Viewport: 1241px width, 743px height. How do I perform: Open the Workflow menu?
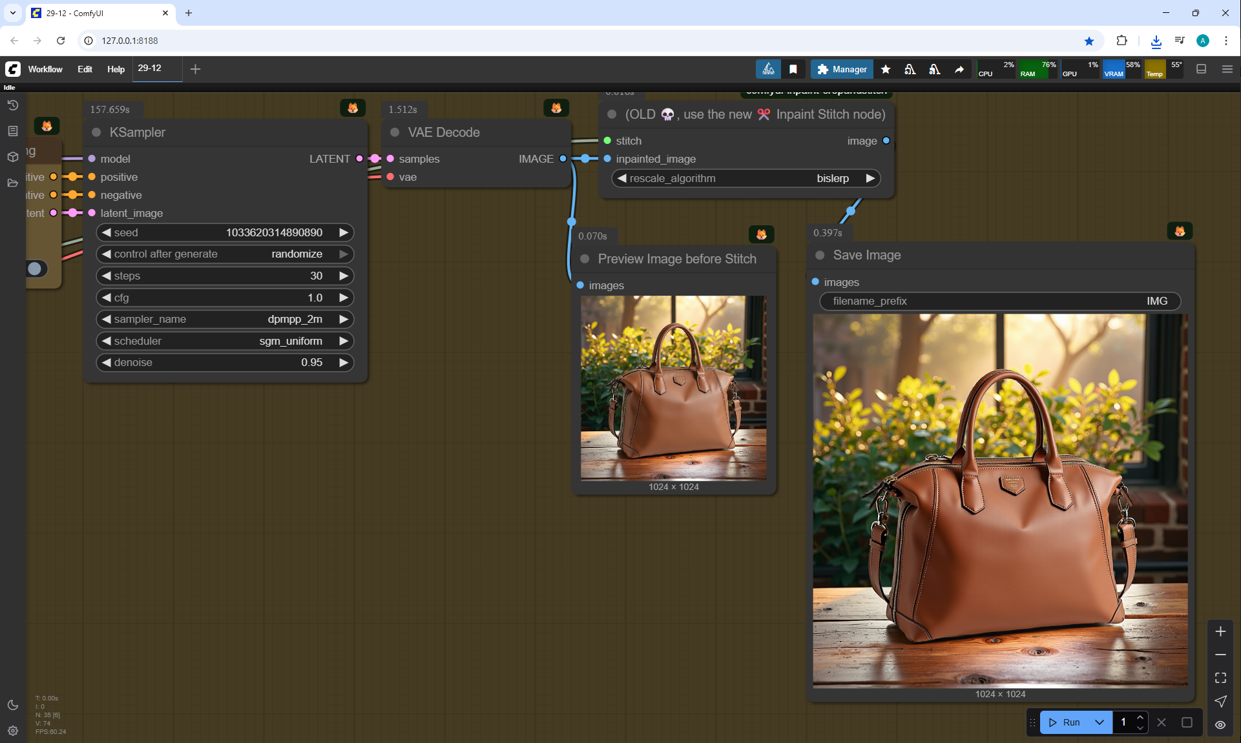(45, 69)
